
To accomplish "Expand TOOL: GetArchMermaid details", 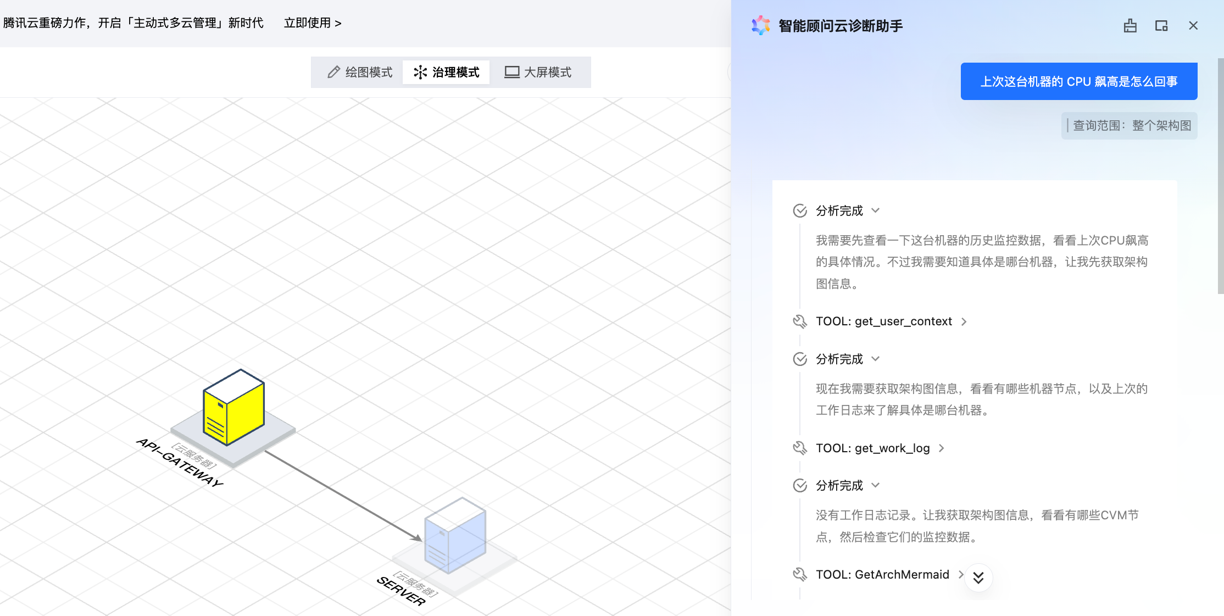I will tap(960, 574).
